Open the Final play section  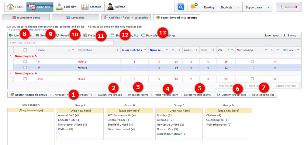[x=66, y=7]
